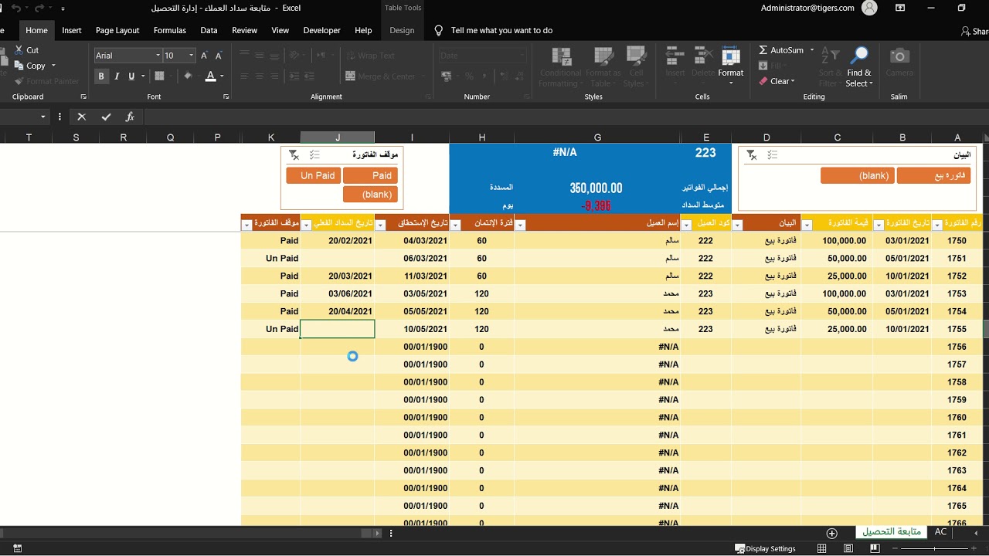Open the Formulas ribbon tab
This screenshot has width=989, height=556.
170,30
